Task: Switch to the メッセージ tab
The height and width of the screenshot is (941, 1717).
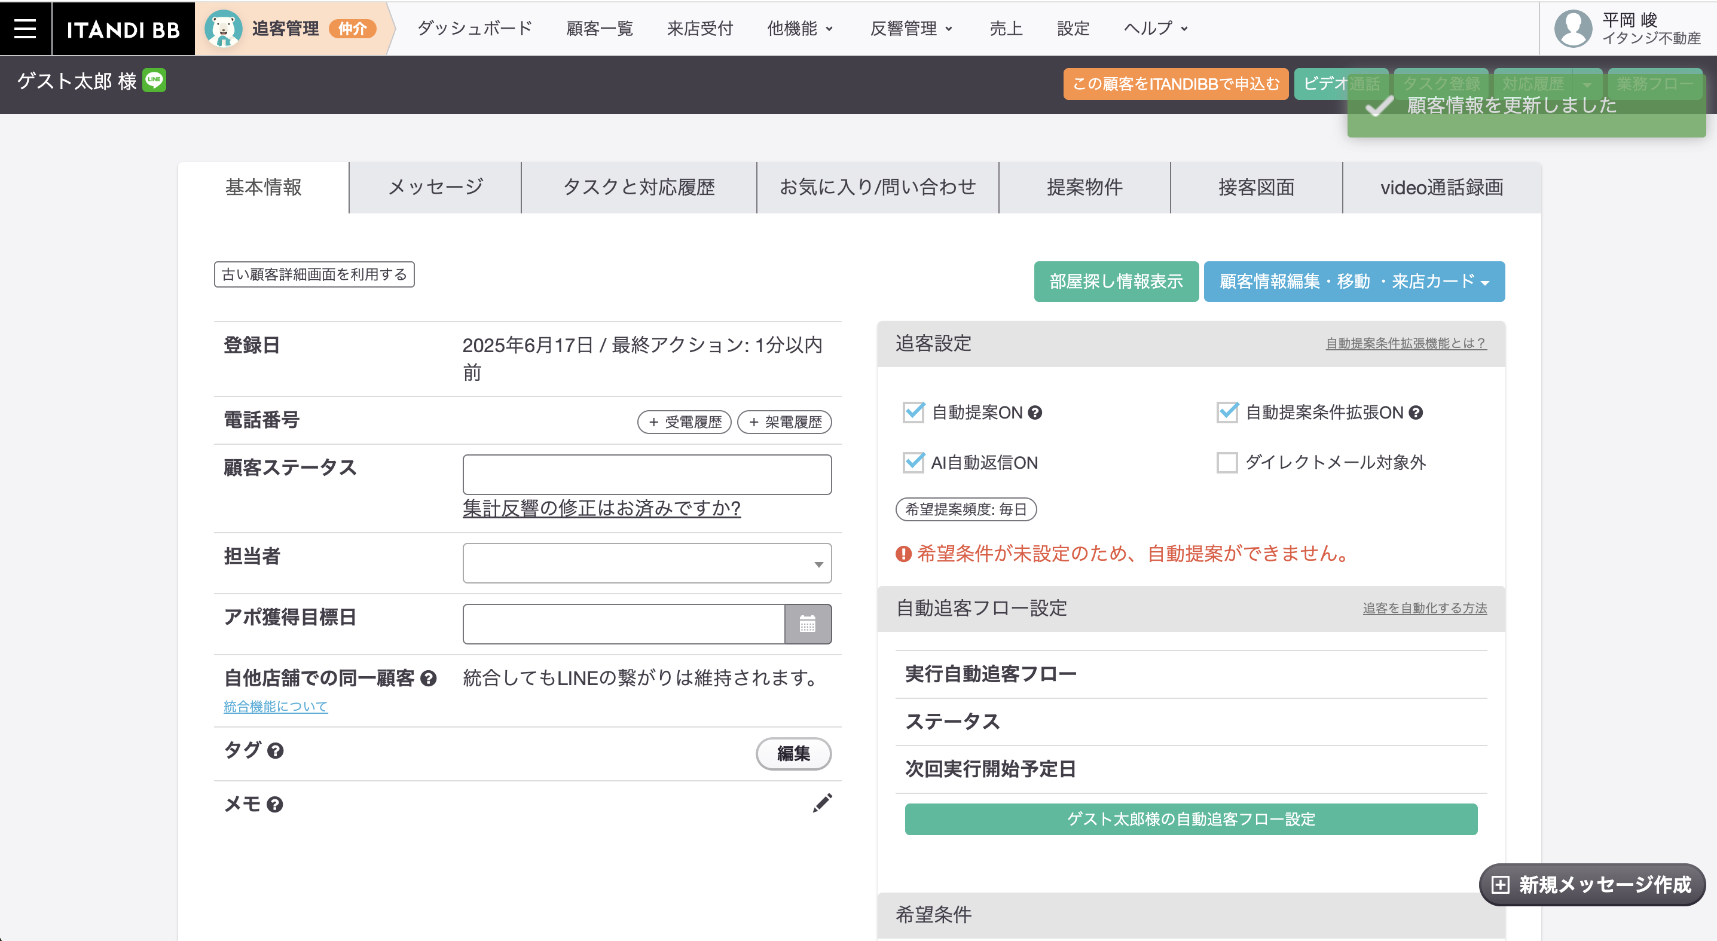Action: tap(435, 187)
